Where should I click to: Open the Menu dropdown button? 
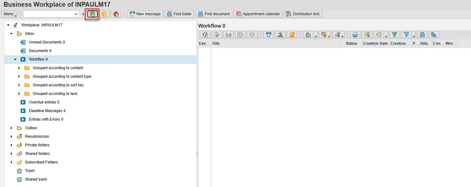pyautogui.click(x=10, y=14)
